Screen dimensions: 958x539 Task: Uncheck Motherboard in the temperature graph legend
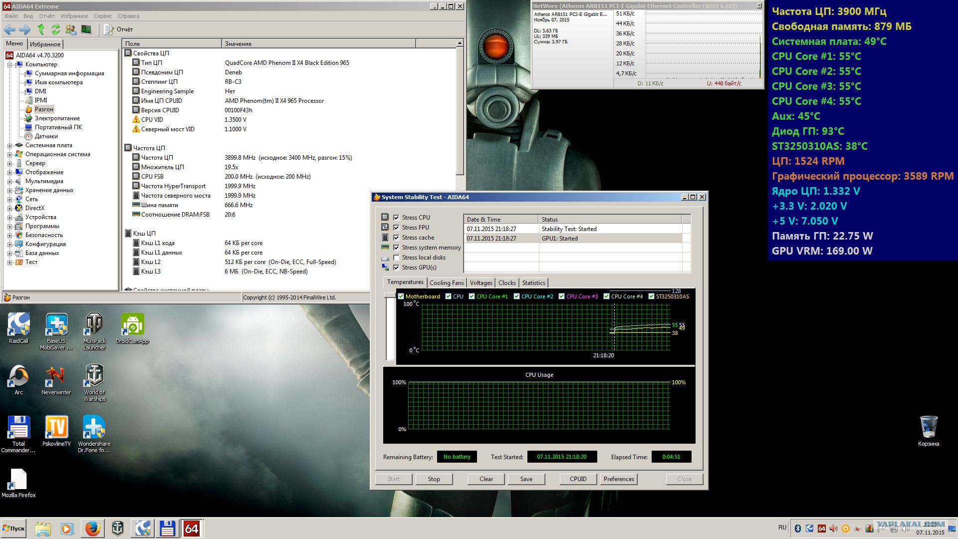401,296
